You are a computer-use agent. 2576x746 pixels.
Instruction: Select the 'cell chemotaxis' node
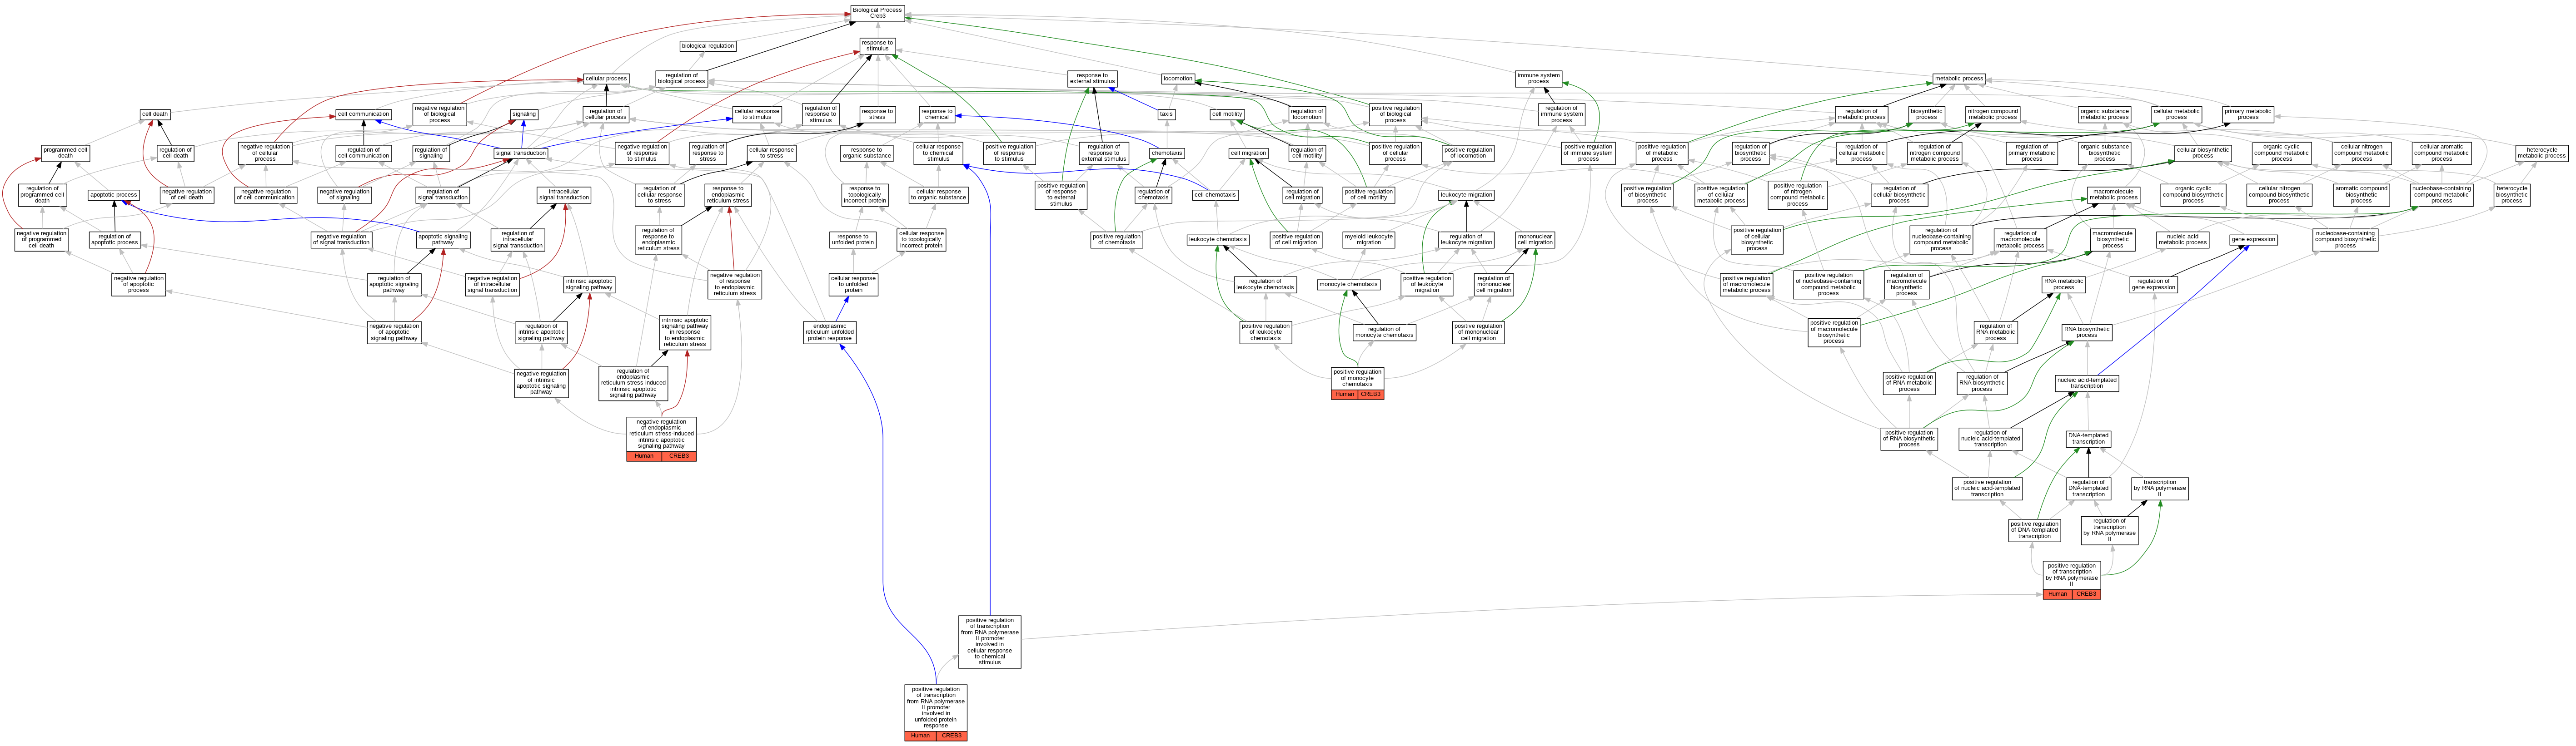[1215, 195]
